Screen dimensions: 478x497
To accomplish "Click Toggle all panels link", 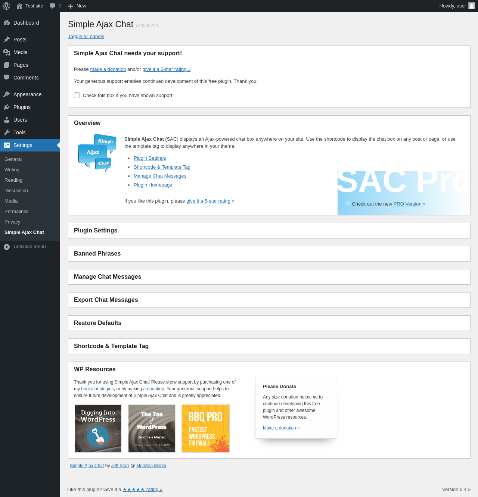I will point(86,37).
